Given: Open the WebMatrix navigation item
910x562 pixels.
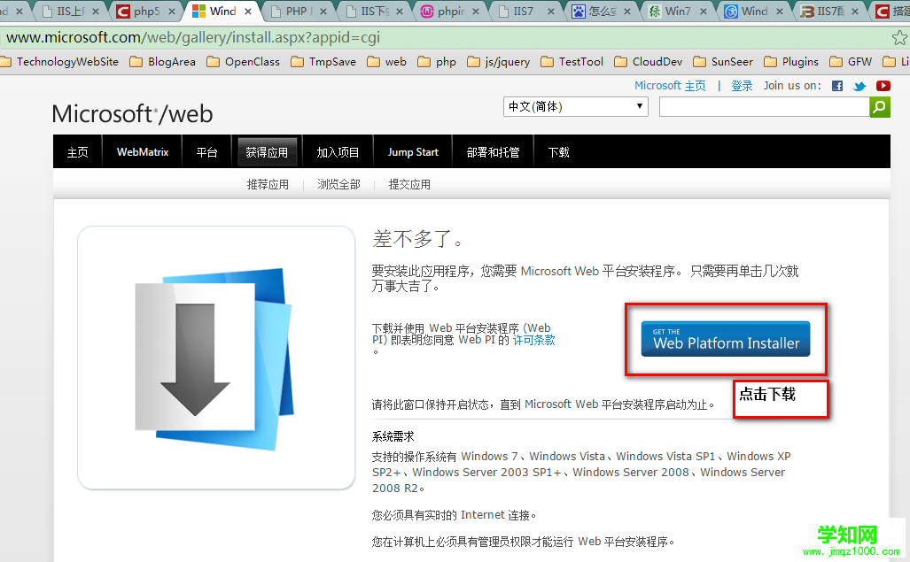Looking at the screenshot, I should pos(142,152).
